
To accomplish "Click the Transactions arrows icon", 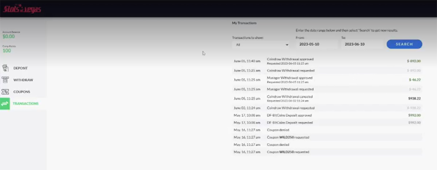I will 5,104.
